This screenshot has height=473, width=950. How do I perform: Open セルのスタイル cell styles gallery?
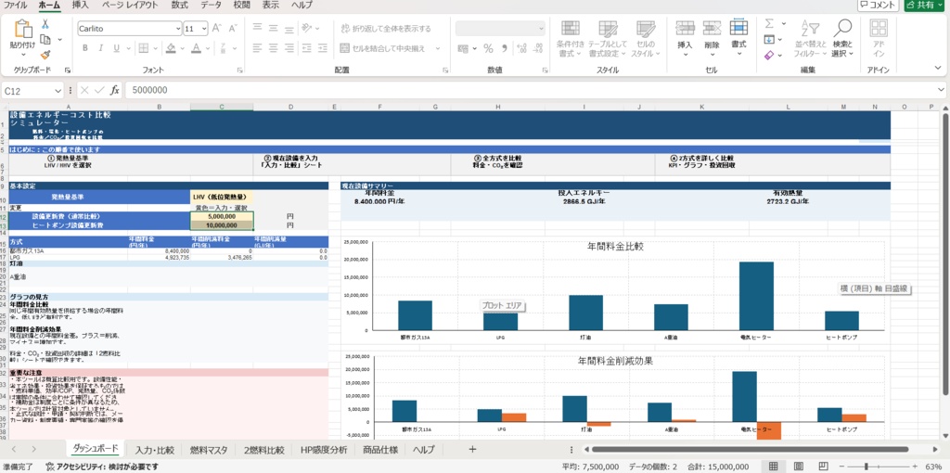coord(646,39)
